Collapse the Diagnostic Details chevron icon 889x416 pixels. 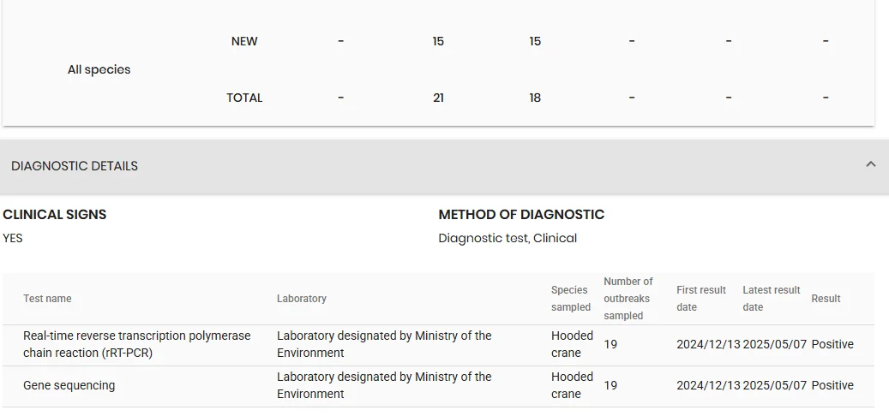tap(871, 164)
